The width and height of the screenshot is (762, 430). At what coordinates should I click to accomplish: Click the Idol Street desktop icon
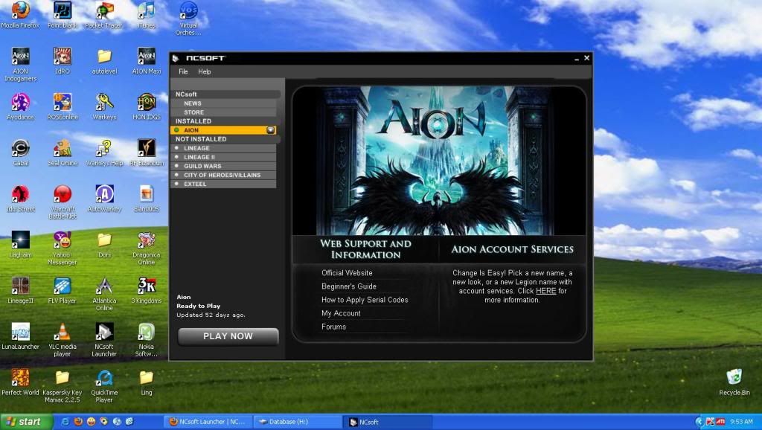click(x=20, y=198)
